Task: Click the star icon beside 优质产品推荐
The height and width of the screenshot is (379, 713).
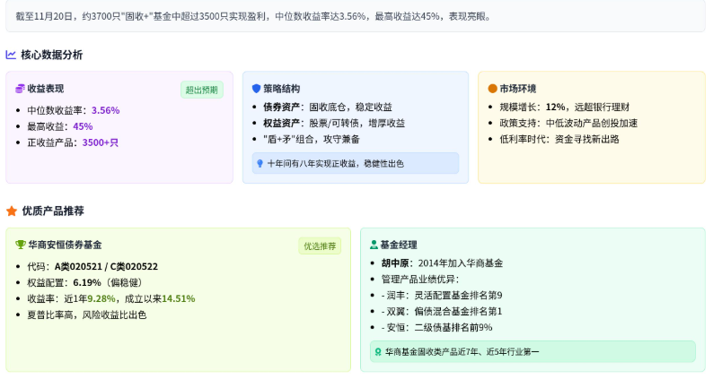Action: click(x=11, y=211)
